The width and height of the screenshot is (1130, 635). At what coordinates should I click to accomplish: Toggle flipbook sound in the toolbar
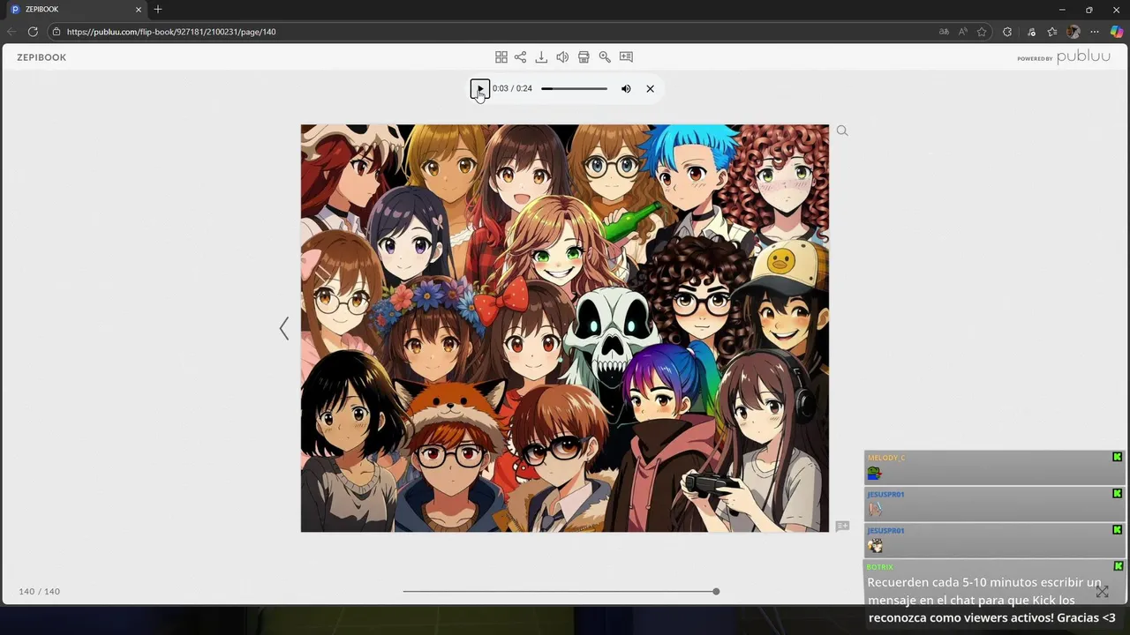pyautogui.click(x=562, y=56)
